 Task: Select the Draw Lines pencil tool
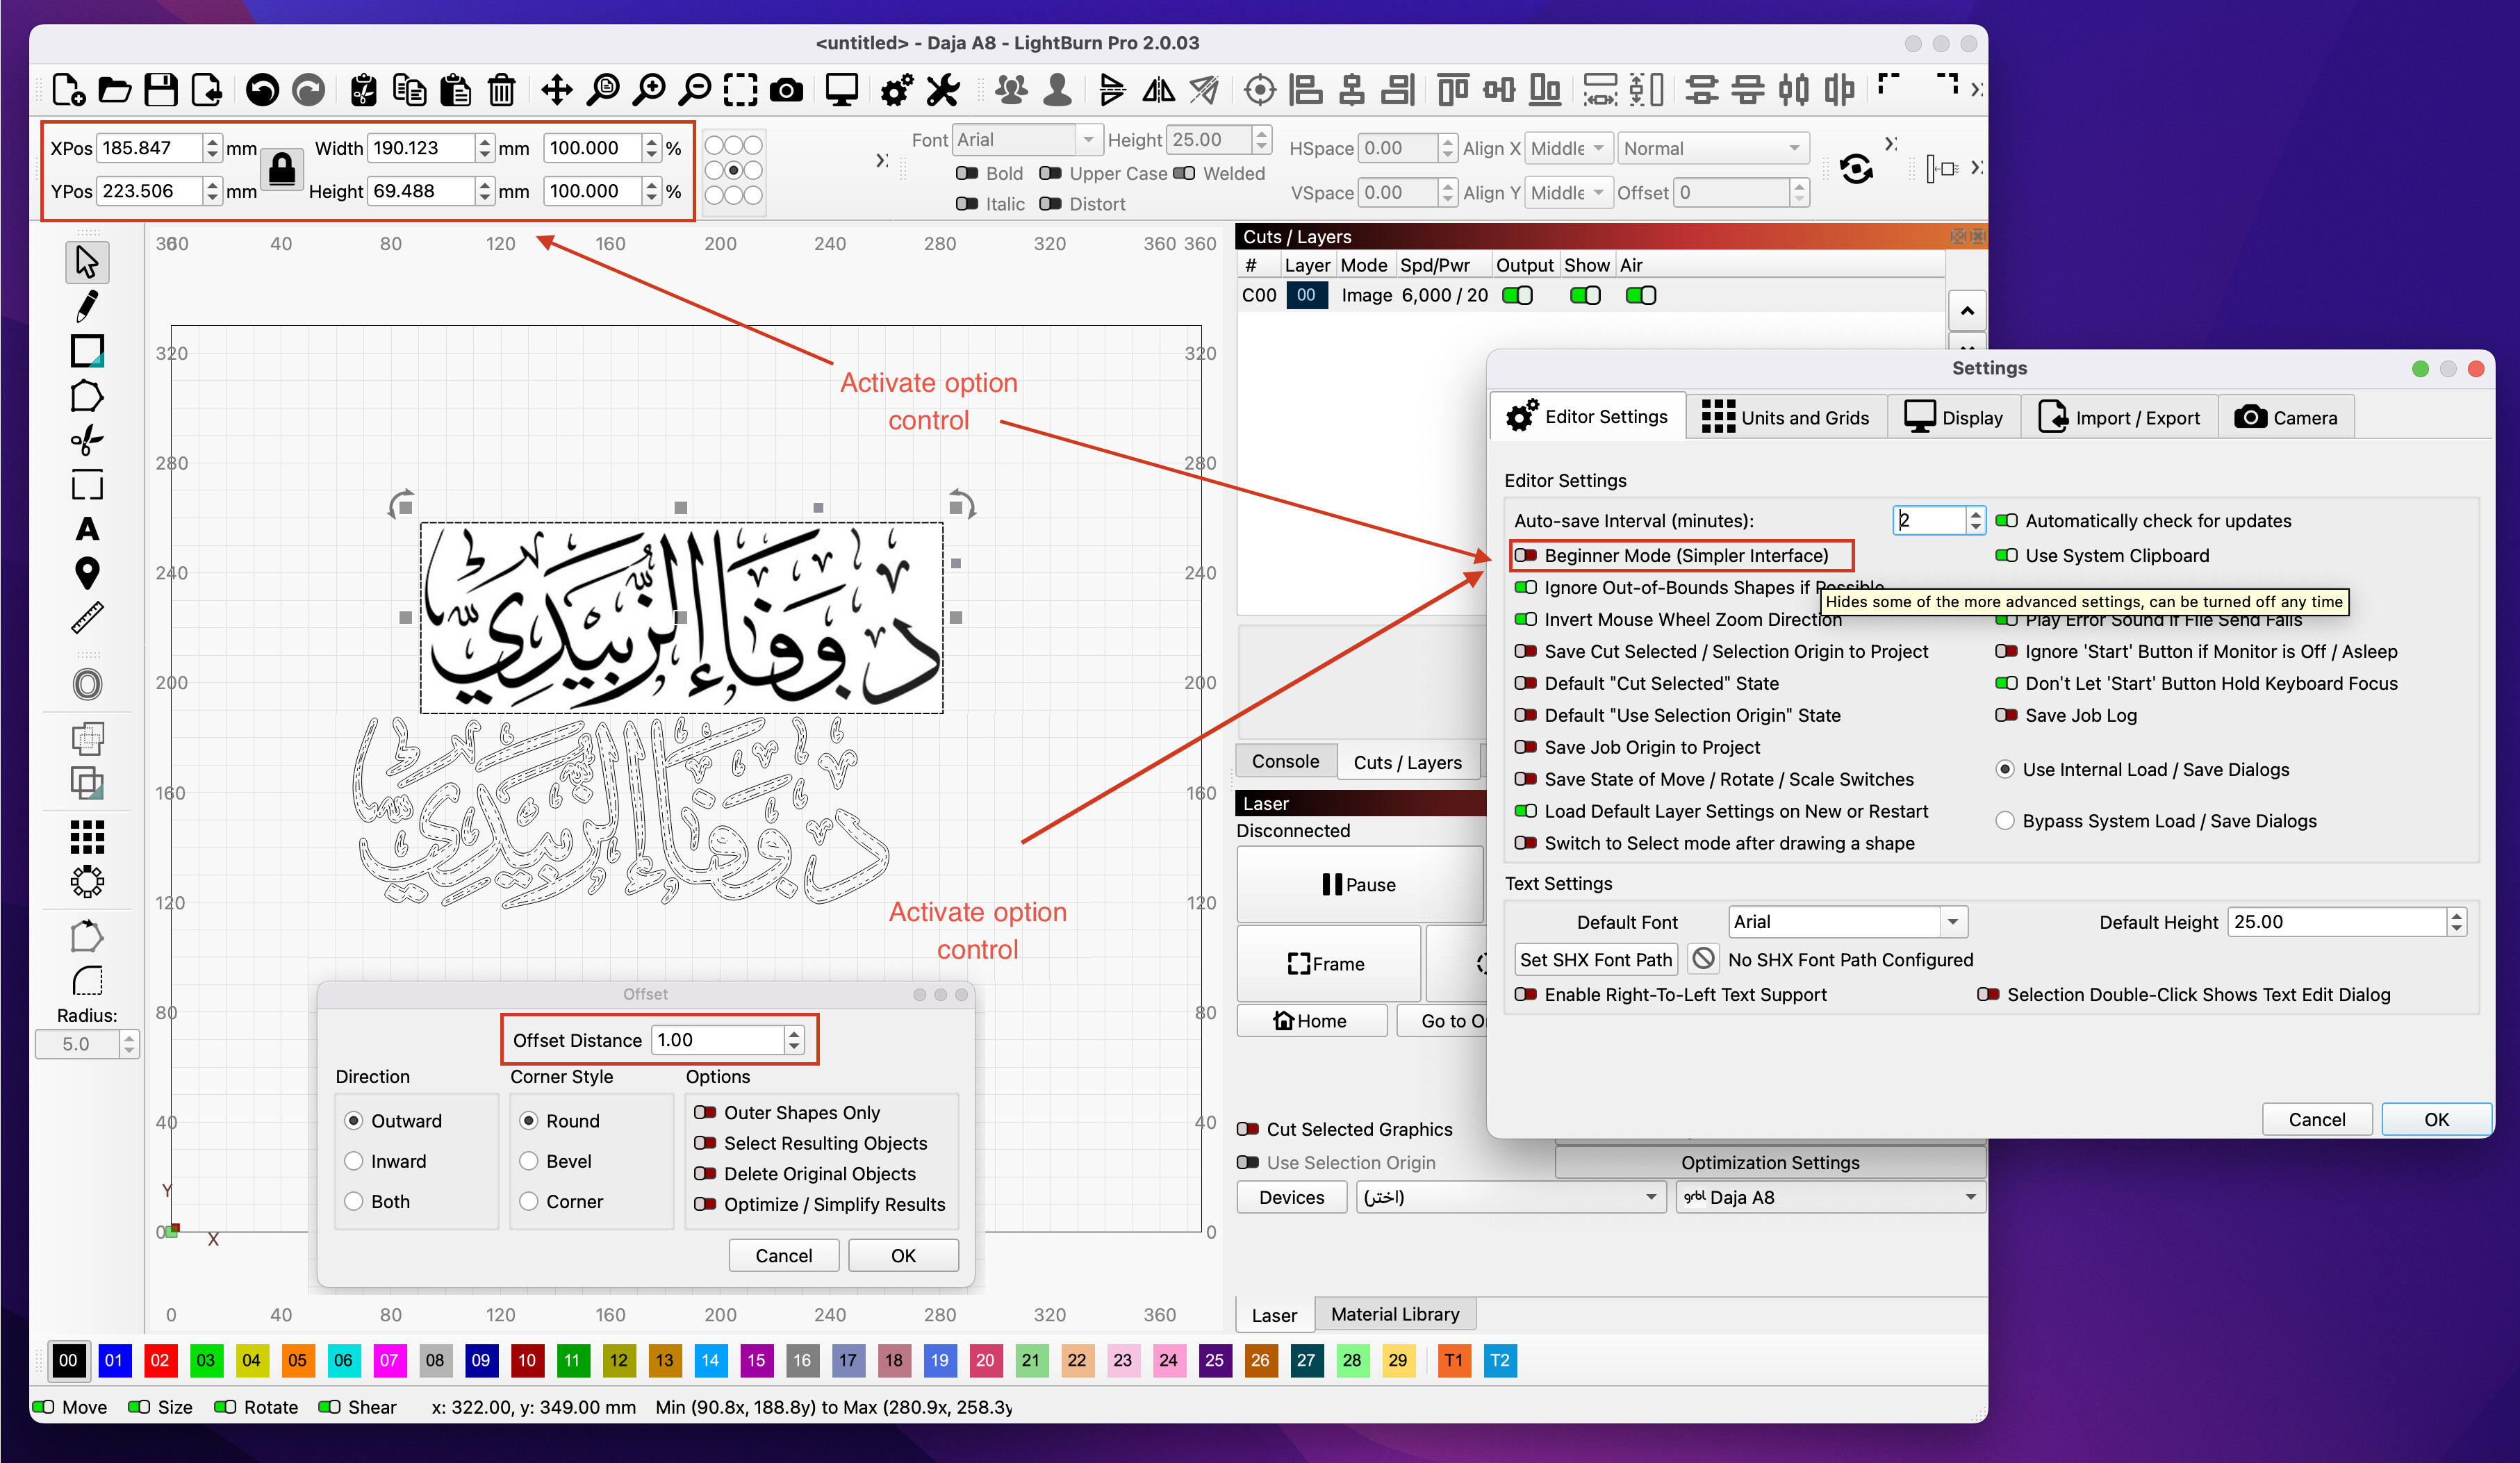click(87, 306)
